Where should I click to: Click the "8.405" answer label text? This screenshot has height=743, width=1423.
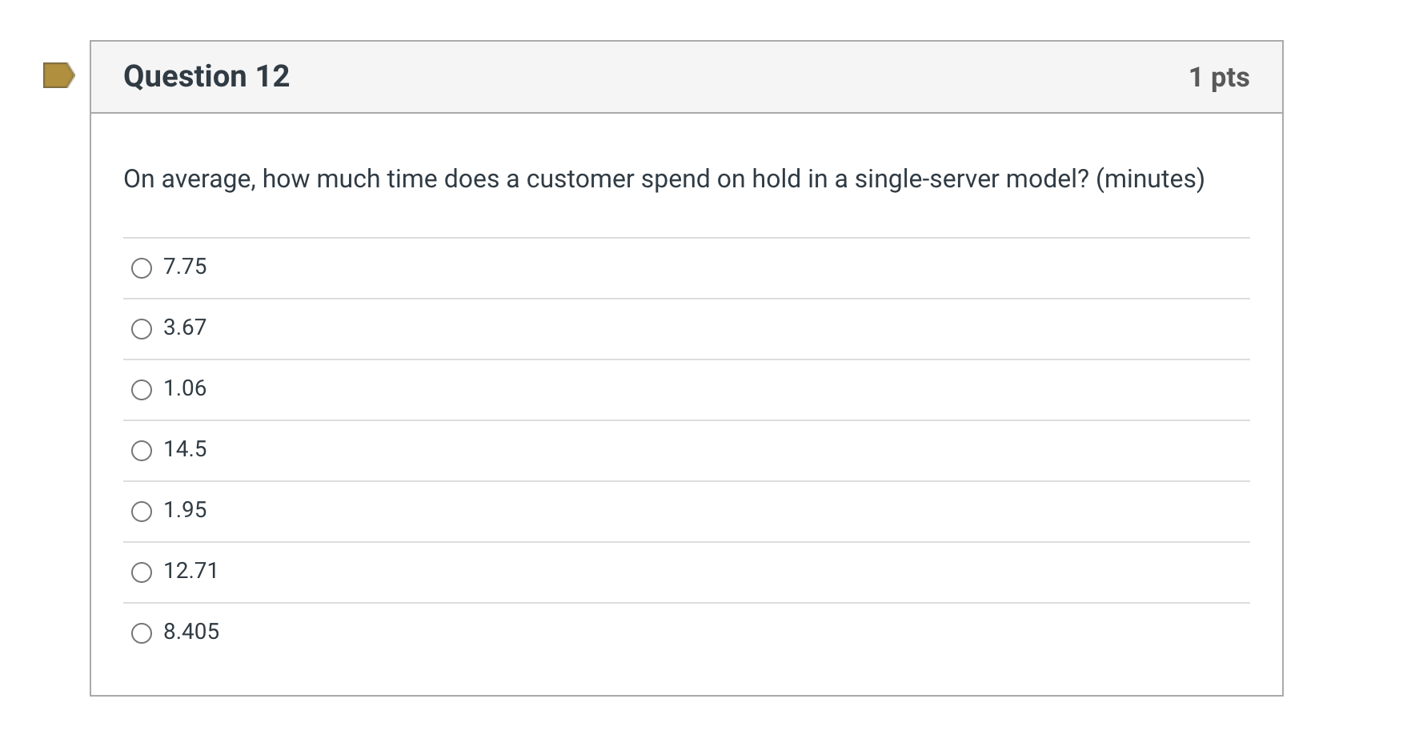coord(191,632)
